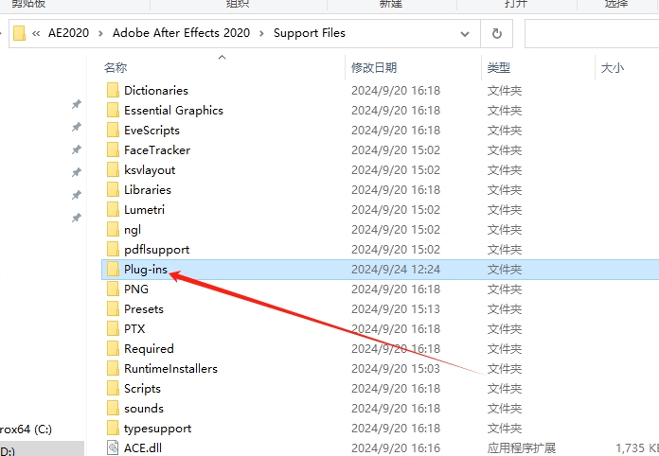The width and height of the screenshot is (659, 456).
Task: Click the PNG folder icon
Action: pyautogui.click(x=113, y=289)
